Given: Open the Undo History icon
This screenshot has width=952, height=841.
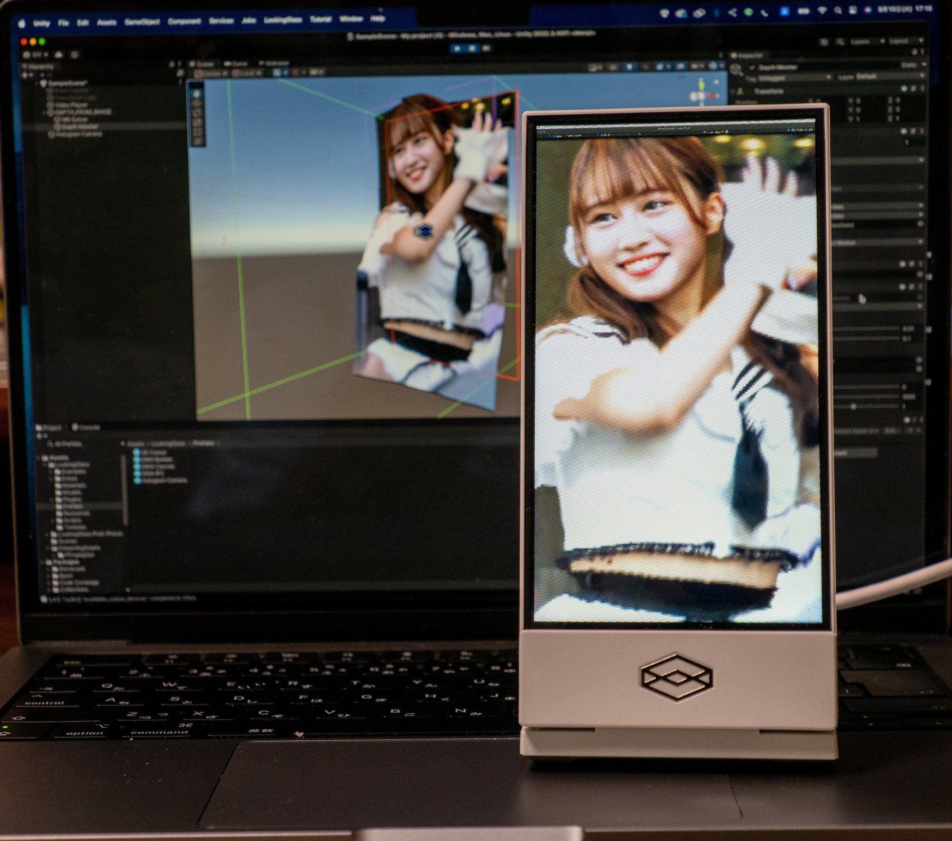Looking at the screenshot, I should coord(824,42).
